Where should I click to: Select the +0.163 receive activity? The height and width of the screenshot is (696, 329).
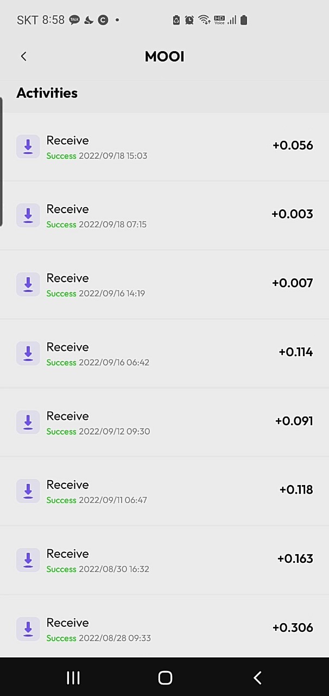164,560
